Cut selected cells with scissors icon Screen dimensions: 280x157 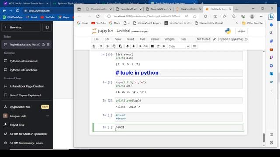[108, 46]
